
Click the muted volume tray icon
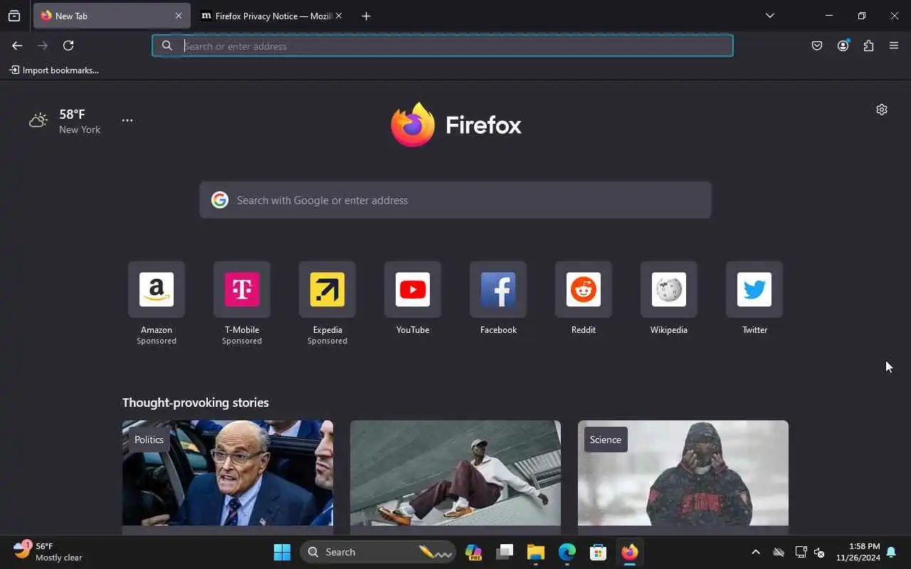pos(819,552)
